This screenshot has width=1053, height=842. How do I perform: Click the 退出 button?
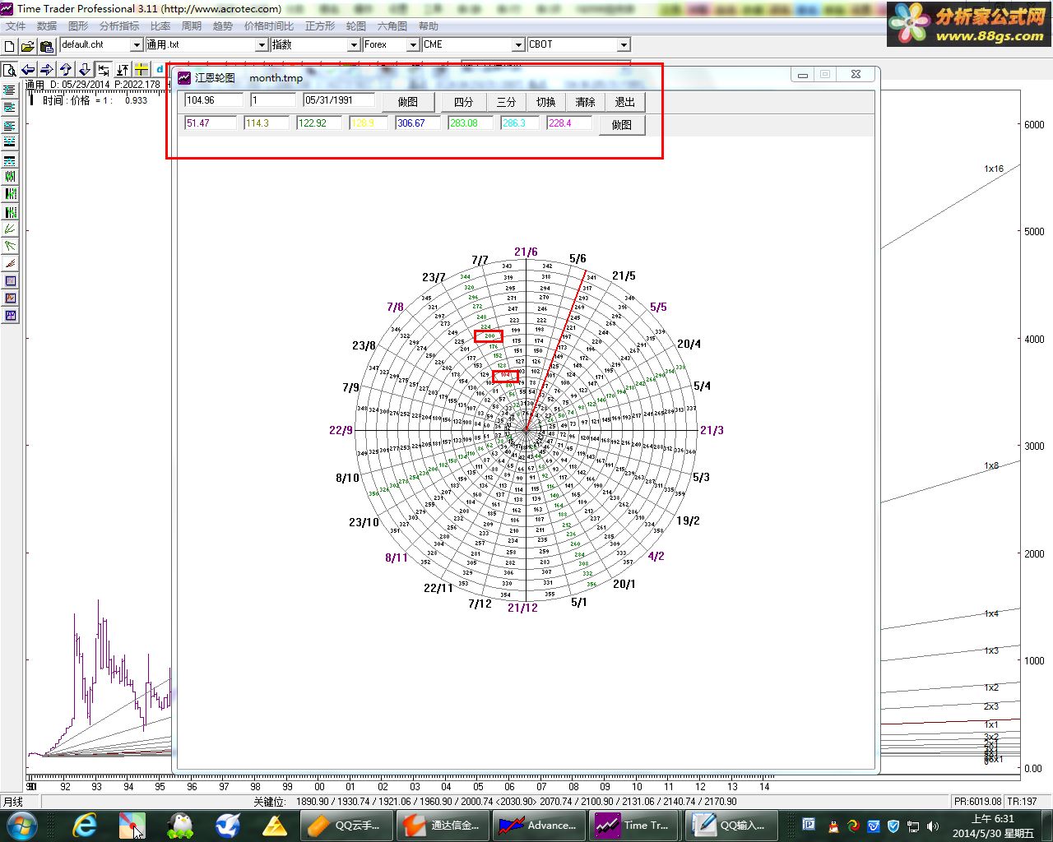tap(625, 102)
